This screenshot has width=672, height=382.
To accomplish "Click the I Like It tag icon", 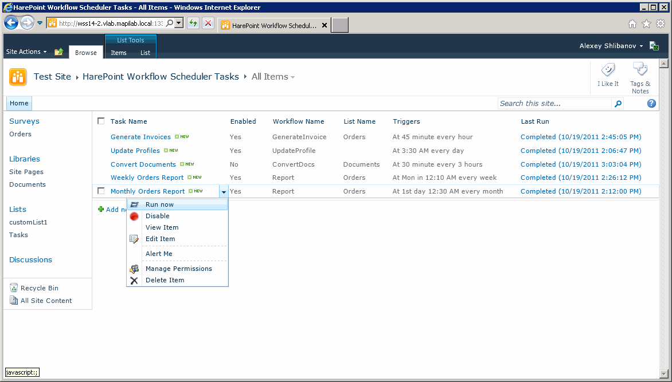I will (608, 70).
